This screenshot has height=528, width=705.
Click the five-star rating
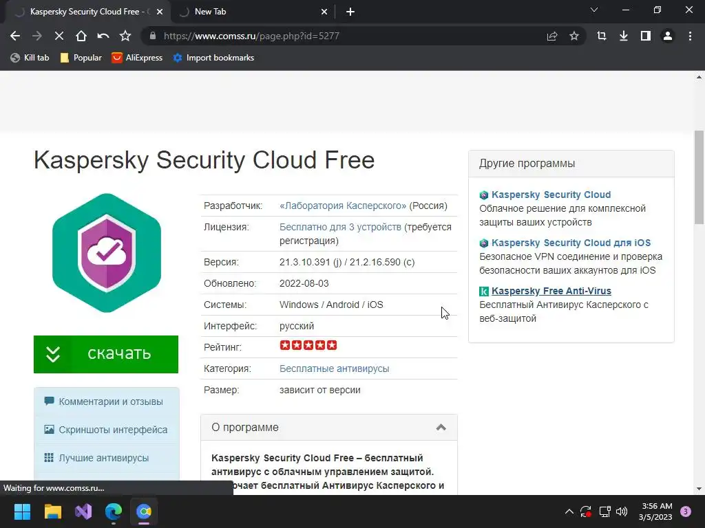(308, 345)
